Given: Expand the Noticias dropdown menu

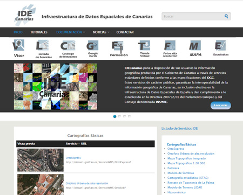Looking at the screenshot, I should (x=101, y=32).
